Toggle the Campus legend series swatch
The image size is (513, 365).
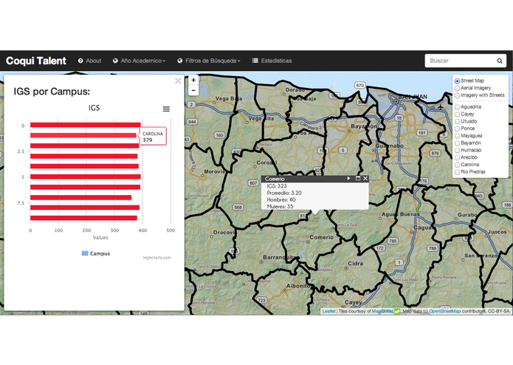85,253
